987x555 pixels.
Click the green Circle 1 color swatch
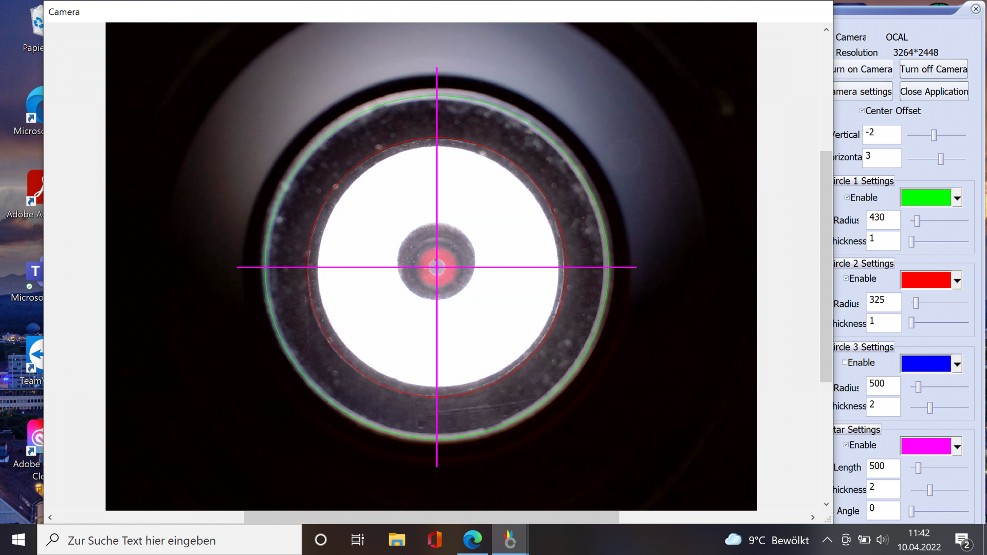[926, 198]
